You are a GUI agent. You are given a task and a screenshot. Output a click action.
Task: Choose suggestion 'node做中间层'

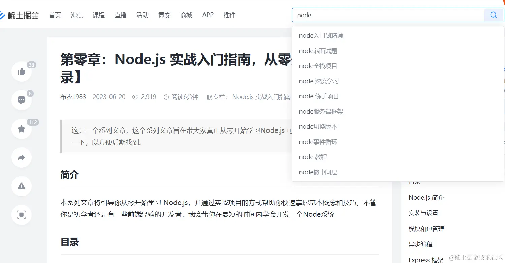click(398, 172)
